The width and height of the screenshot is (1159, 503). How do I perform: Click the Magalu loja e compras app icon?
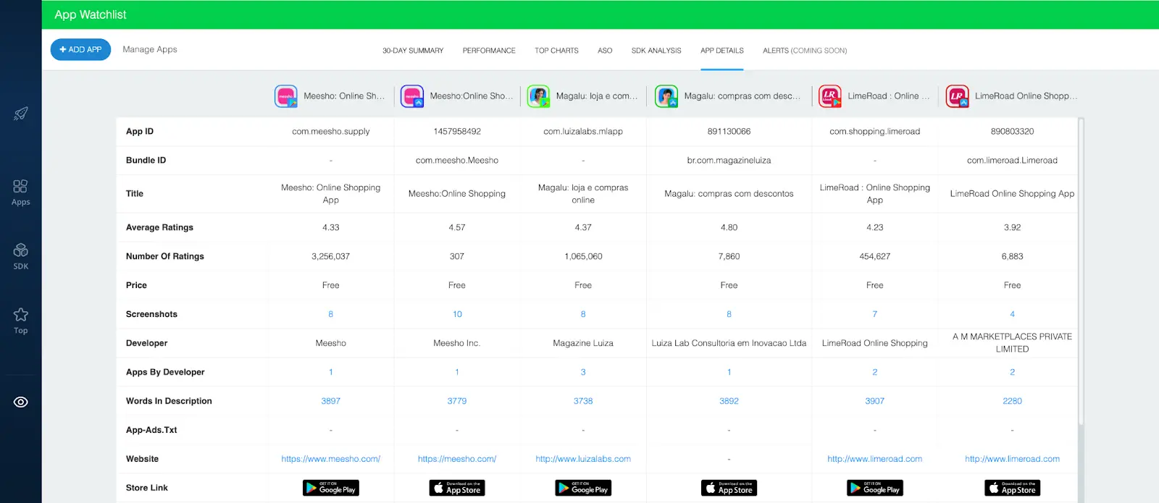pyautogui.click(x=538, y=96)
